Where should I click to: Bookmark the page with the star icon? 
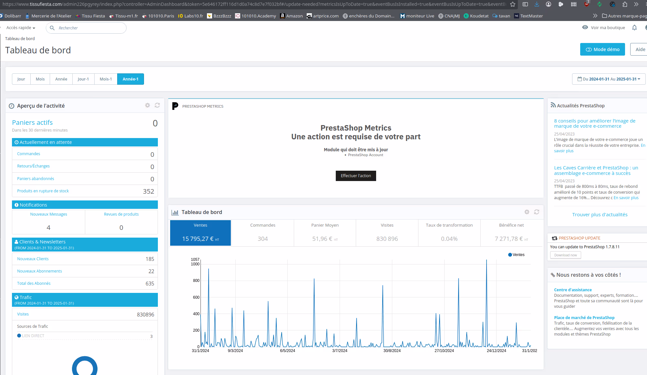513,4
